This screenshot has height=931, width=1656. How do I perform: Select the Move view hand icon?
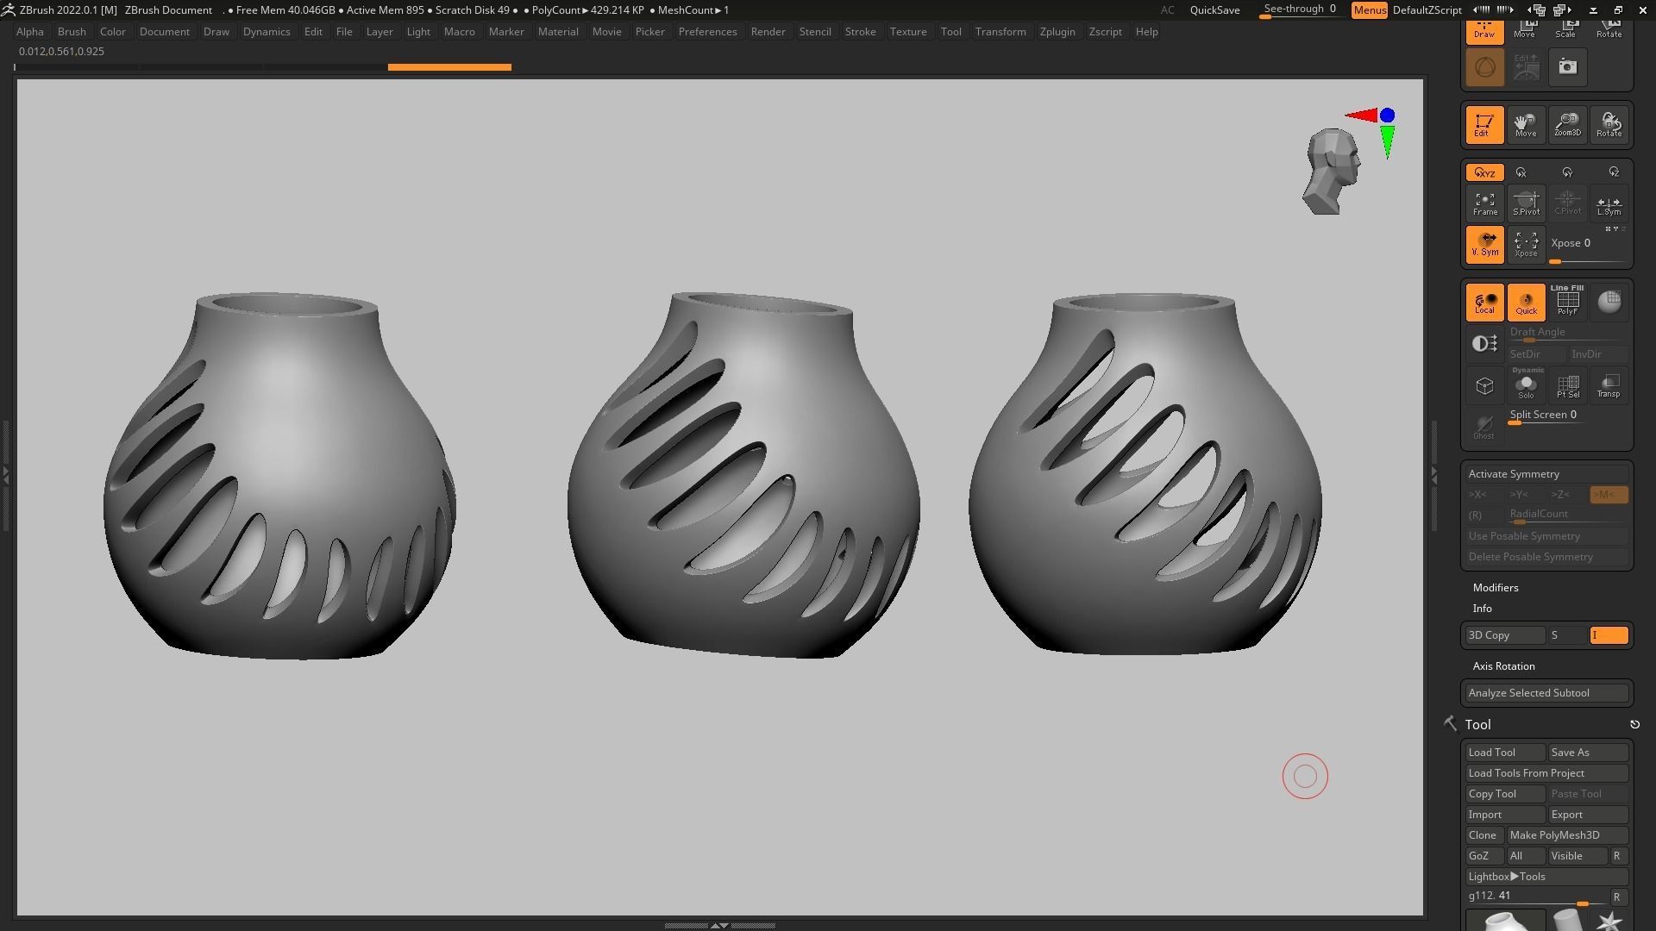[1526, 125]
